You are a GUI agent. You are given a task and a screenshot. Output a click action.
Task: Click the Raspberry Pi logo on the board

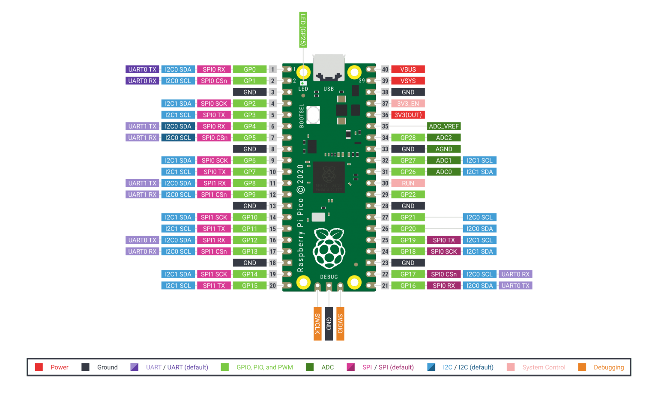click(329, 249)
